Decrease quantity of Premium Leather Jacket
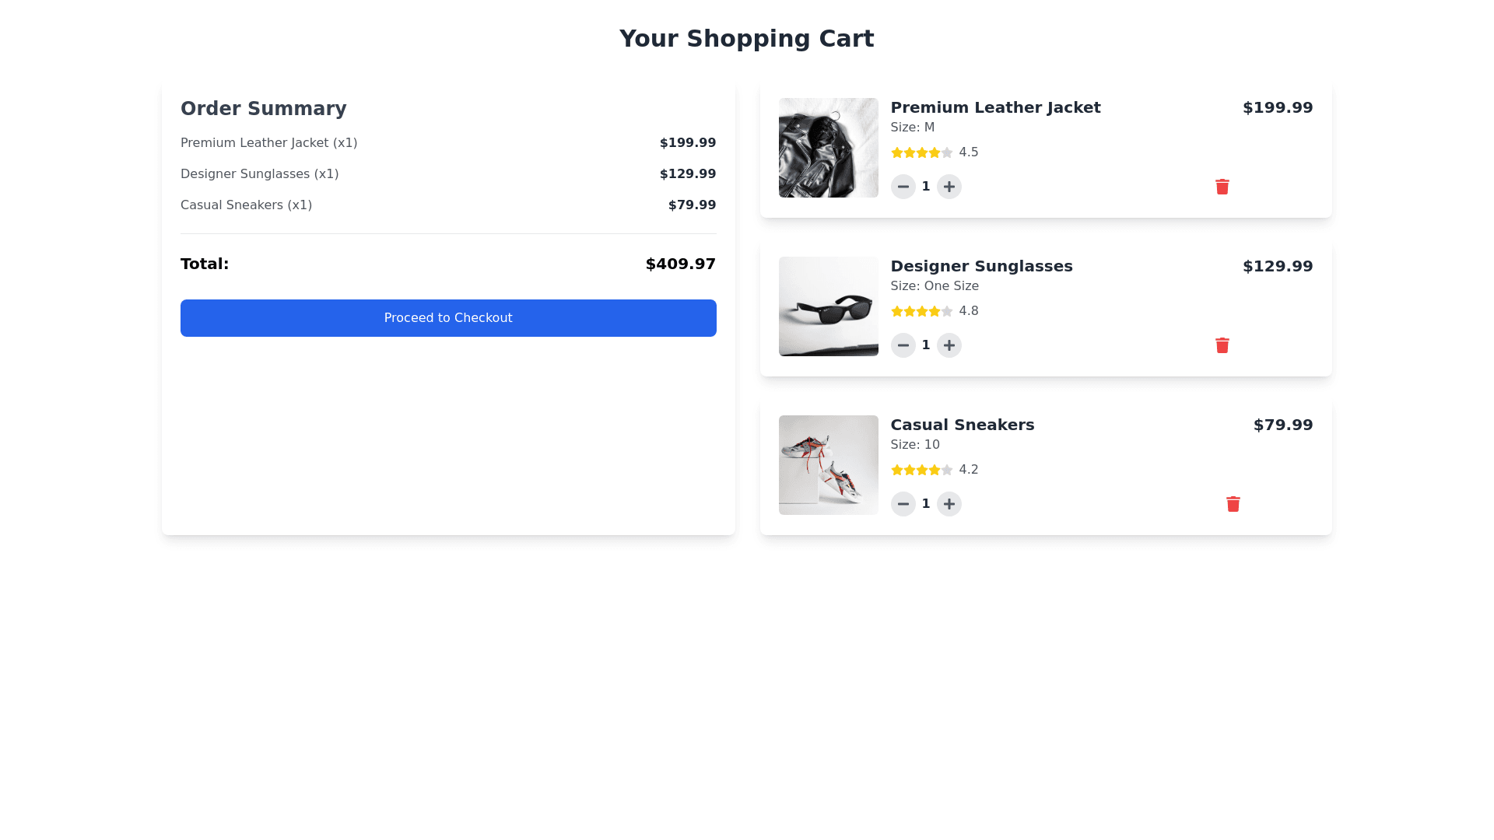Screen dimensions: 1494x840 tap(903, 187)
